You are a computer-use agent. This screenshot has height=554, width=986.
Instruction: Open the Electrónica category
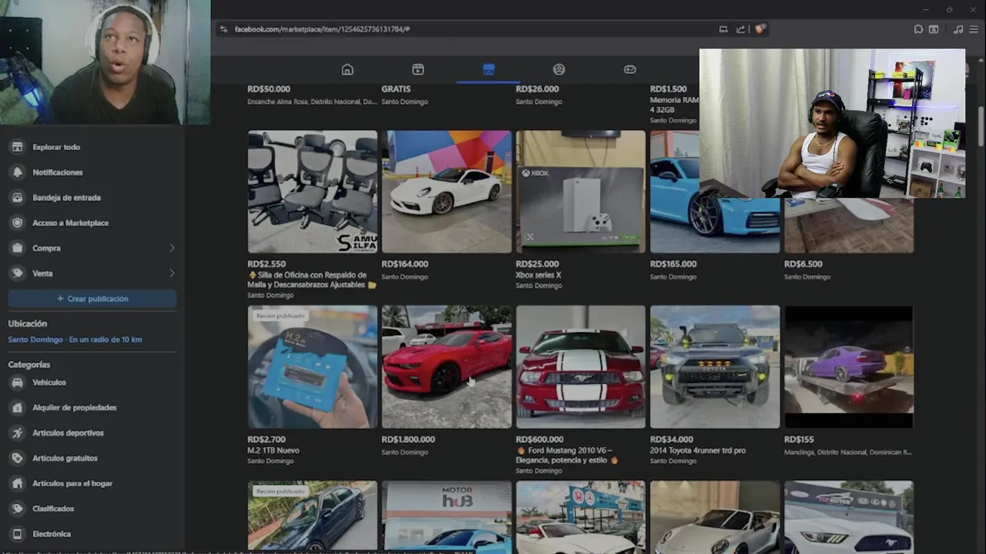92,534
